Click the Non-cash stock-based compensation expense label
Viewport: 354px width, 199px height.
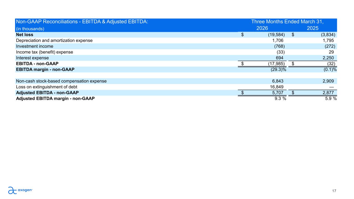point(61,81)
